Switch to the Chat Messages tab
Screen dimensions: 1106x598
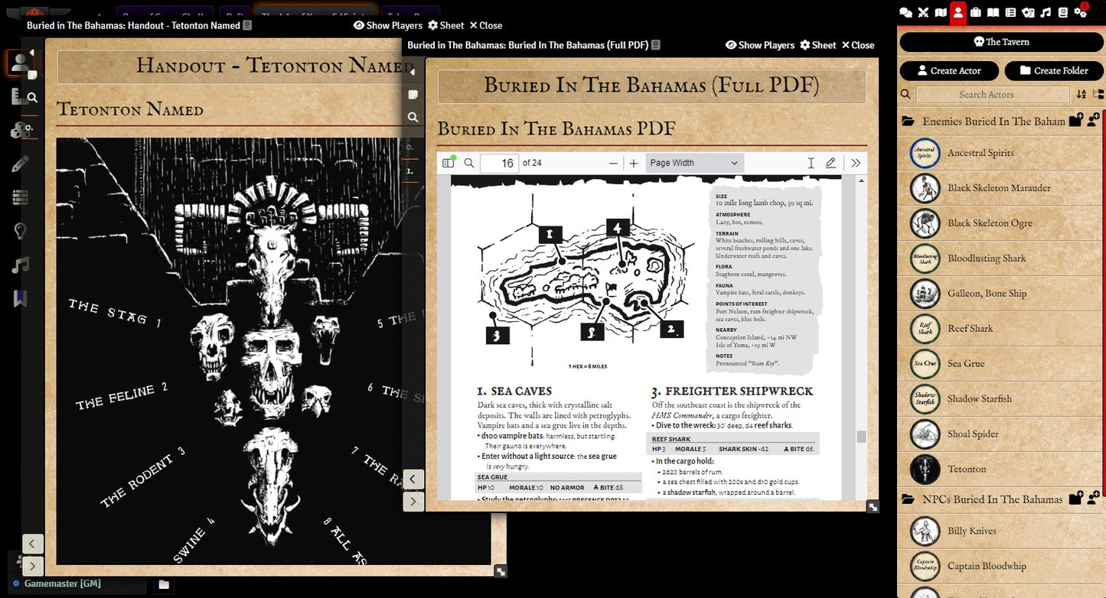click(x=905, y=12)
